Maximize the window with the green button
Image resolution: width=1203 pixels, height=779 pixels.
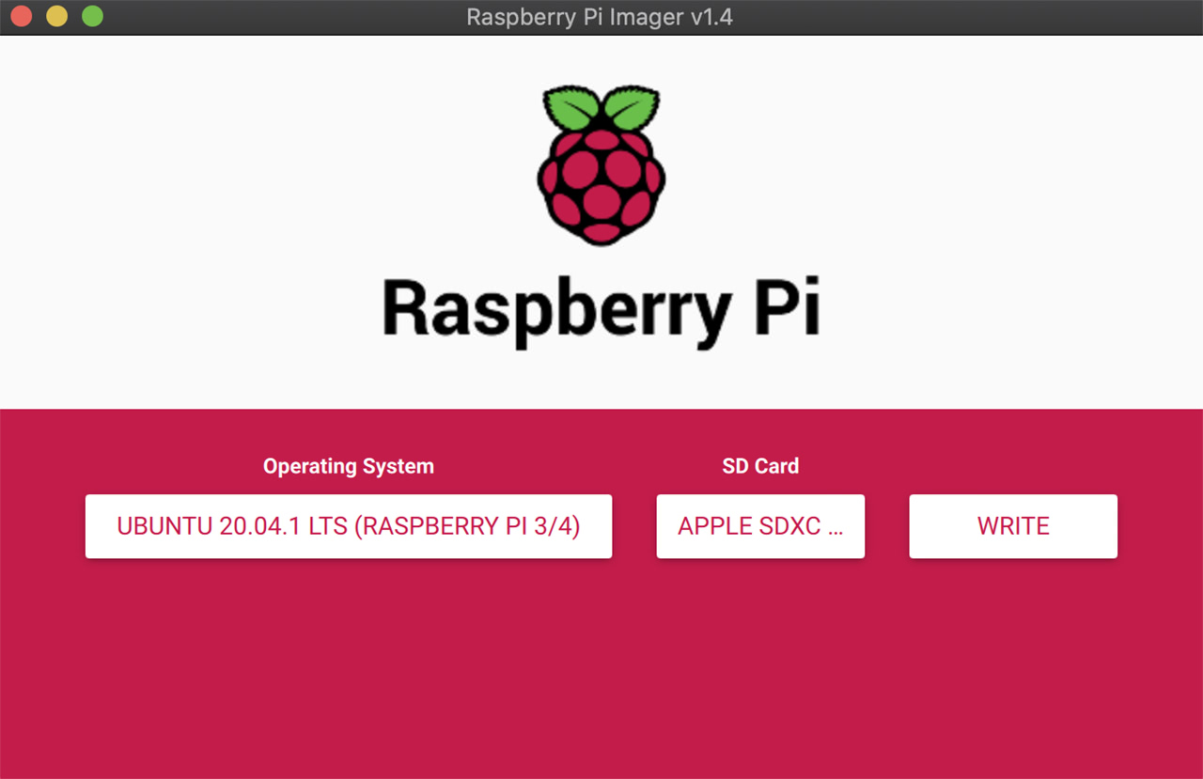[x=92, y=17]
